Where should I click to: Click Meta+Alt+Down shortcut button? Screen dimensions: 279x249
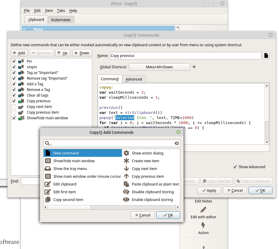pyautogui.click(x=159, y=67)
